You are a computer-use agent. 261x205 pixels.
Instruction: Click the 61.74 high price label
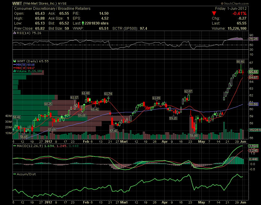tap(108, 94)
